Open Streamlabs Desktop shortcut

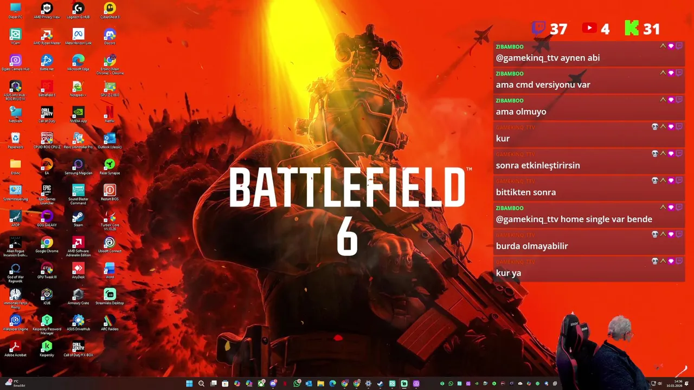(x=110, y=296)
